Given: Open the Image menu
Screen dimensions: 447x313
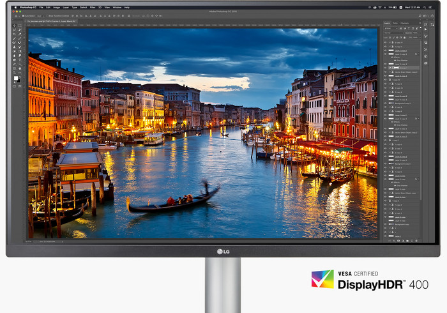Looking at the screenshot, I should pos(57,8).
